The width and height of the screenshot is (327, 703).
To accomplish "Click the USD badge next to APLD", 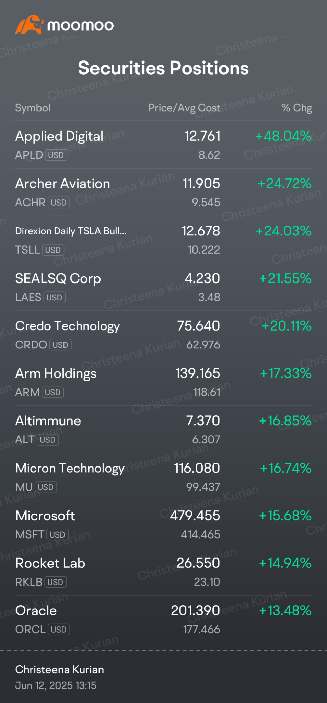I will 56,155.
